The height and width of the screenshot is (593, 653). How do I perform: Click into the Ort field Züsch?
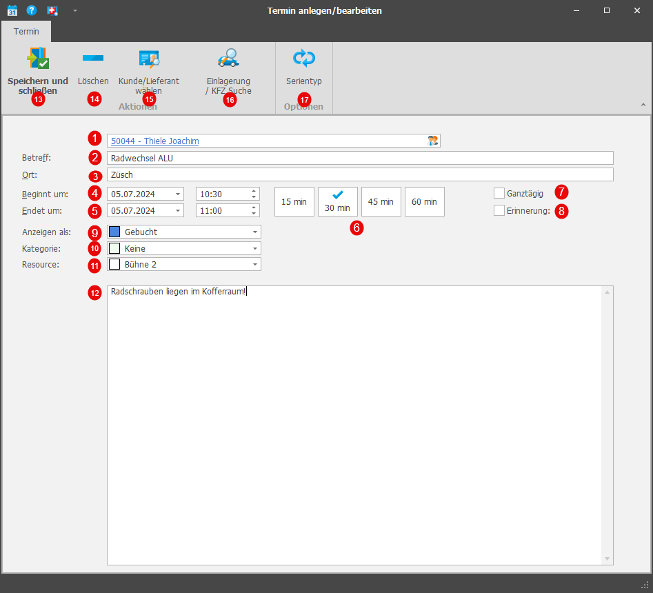coord(360,174)
